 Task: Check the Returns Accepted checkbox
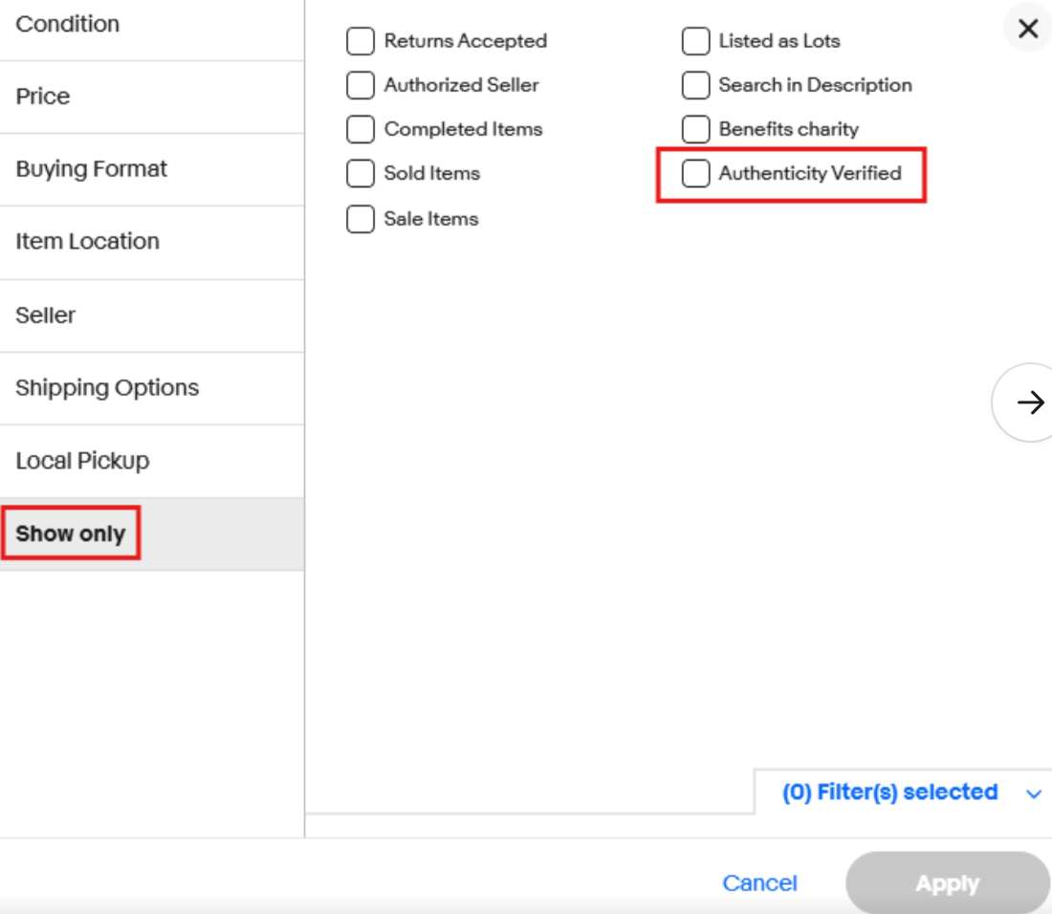point(361,41)
